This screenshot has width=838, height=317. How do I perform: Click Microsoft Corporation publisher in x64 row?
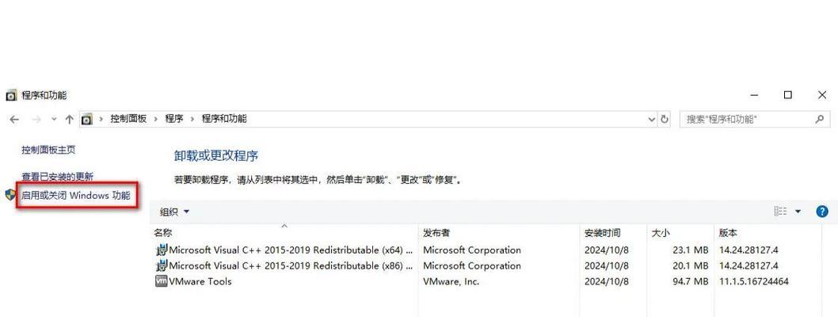click(x=472, y=250)
